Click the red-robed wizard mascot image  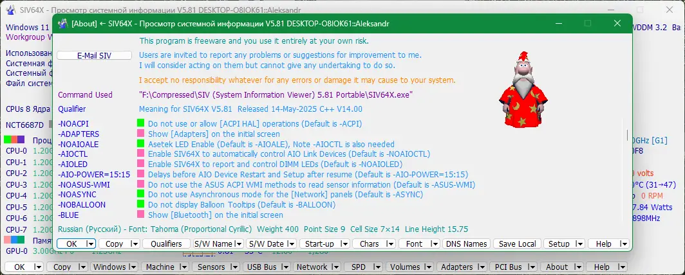[523, 90]
